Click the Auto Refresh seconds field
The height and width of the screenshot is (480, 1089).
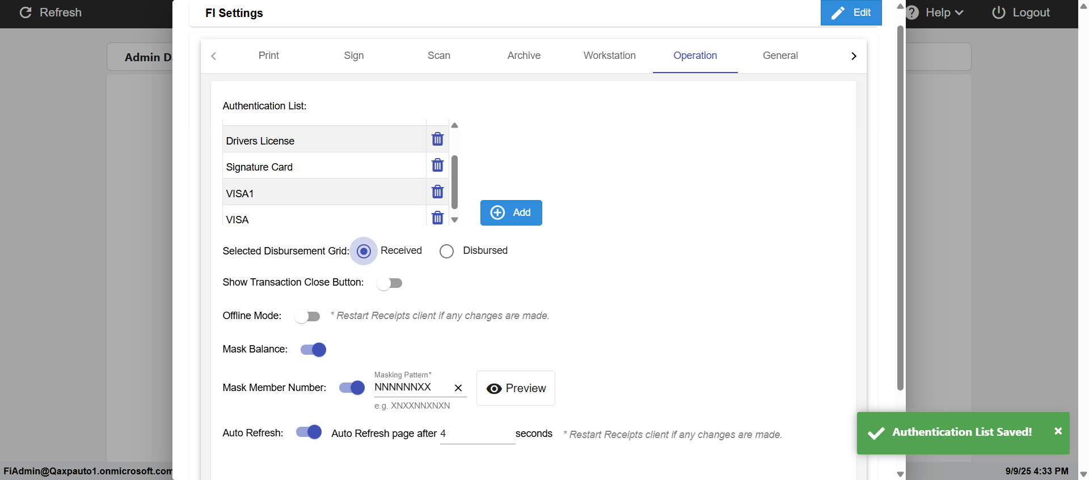476,434
